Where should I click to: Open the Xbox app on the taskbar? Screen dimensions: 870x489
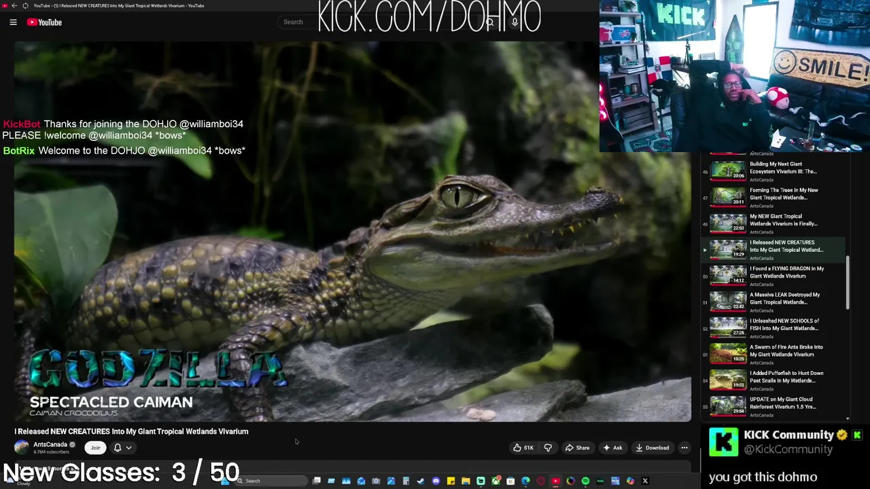pyautogui.click(x=495, y=481)
